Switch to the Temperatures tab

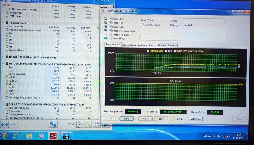click(113, 44)
